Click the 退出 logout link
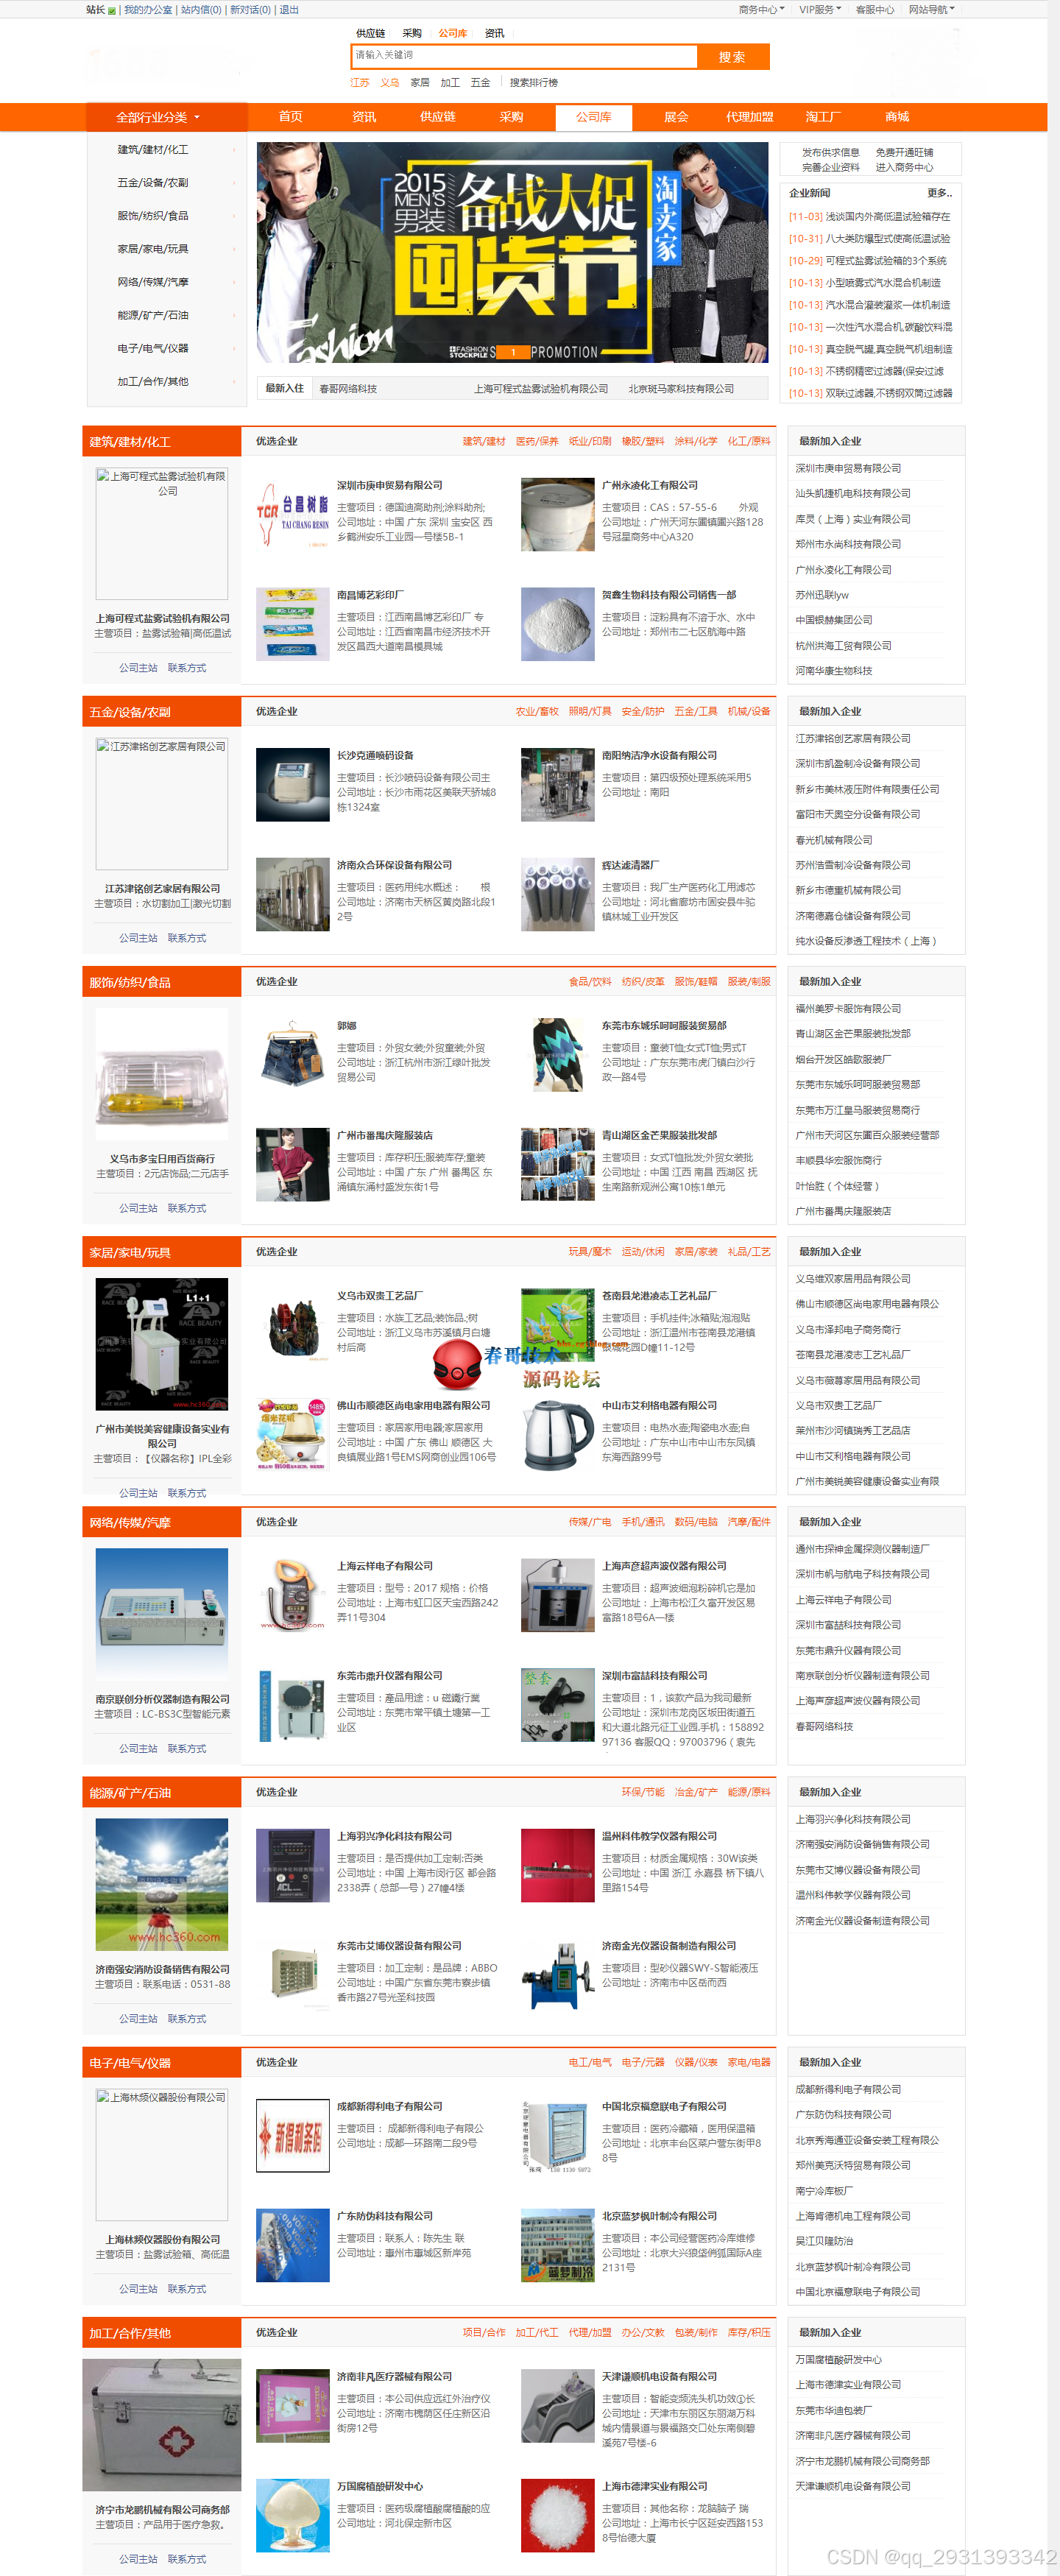Screen dimensions: 1060x2576 click(289, 10)
